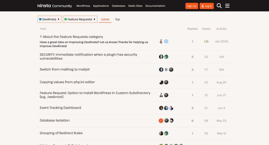Click '18d' activity for mailhog topic
Viewport: 269px width, 145px height.
(221, 70)
